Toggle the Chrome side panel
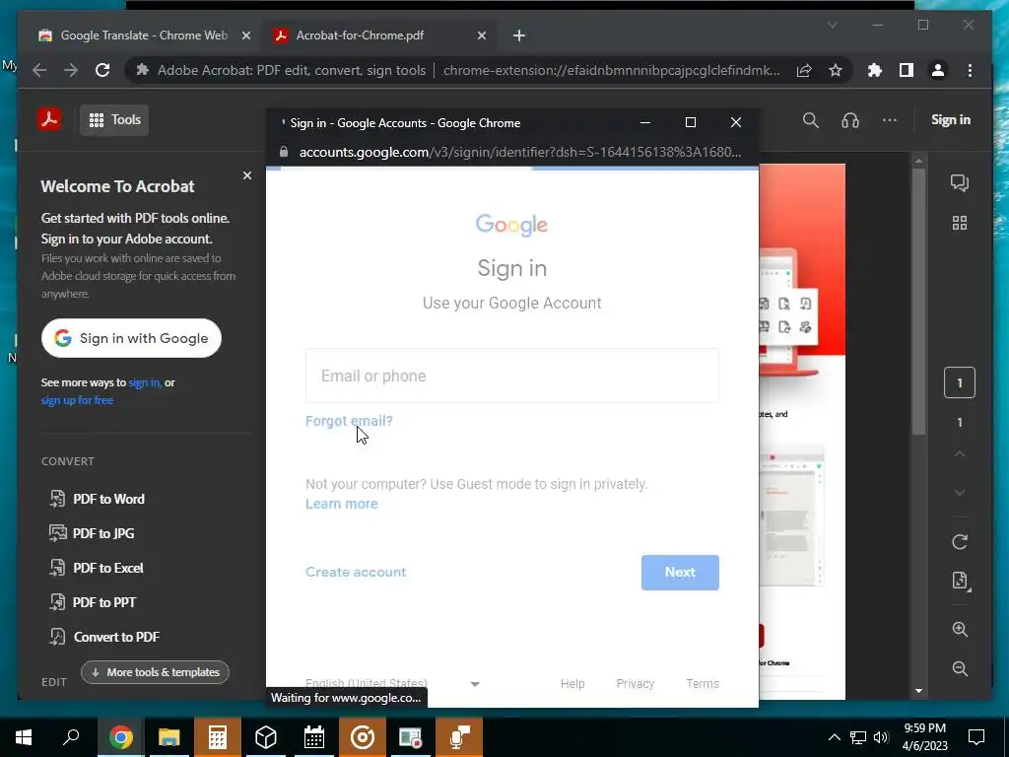The height and width of the screenshot is (757, 1009). pyautogui.click(x=907, y=70)
